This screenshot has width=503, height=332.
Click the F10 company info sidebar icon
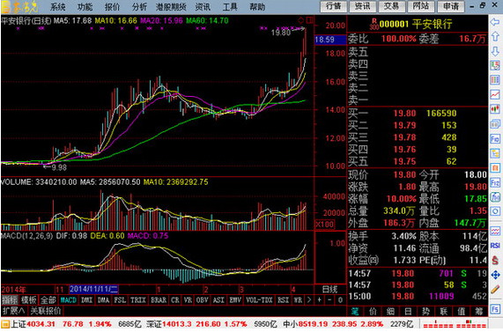pos(495,138)
